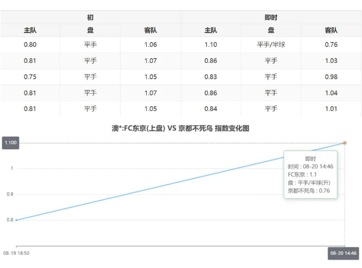Select the 初 column group header

(x=90, y=17)
